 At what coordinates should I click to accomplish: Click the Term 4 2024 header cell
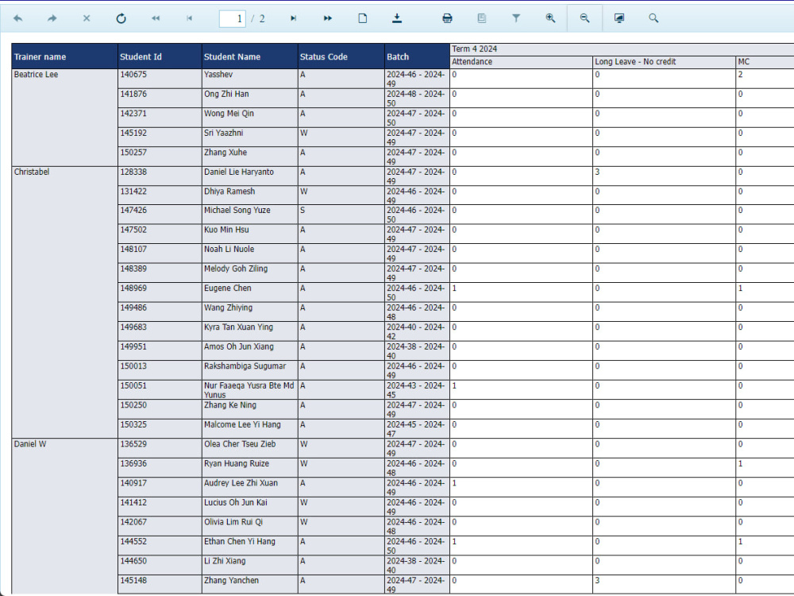coord(622,49)
